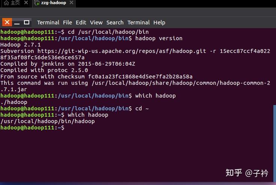Expand the View menu
The image size is (276, 185).
pyautogui.click(x=96, y=23)
